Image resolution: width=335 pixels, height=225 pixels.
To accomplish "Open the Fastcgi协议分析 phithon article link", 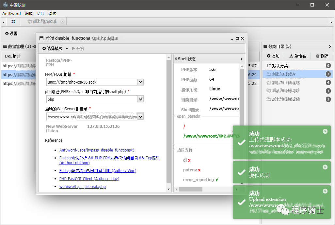I will coord(109,160).
